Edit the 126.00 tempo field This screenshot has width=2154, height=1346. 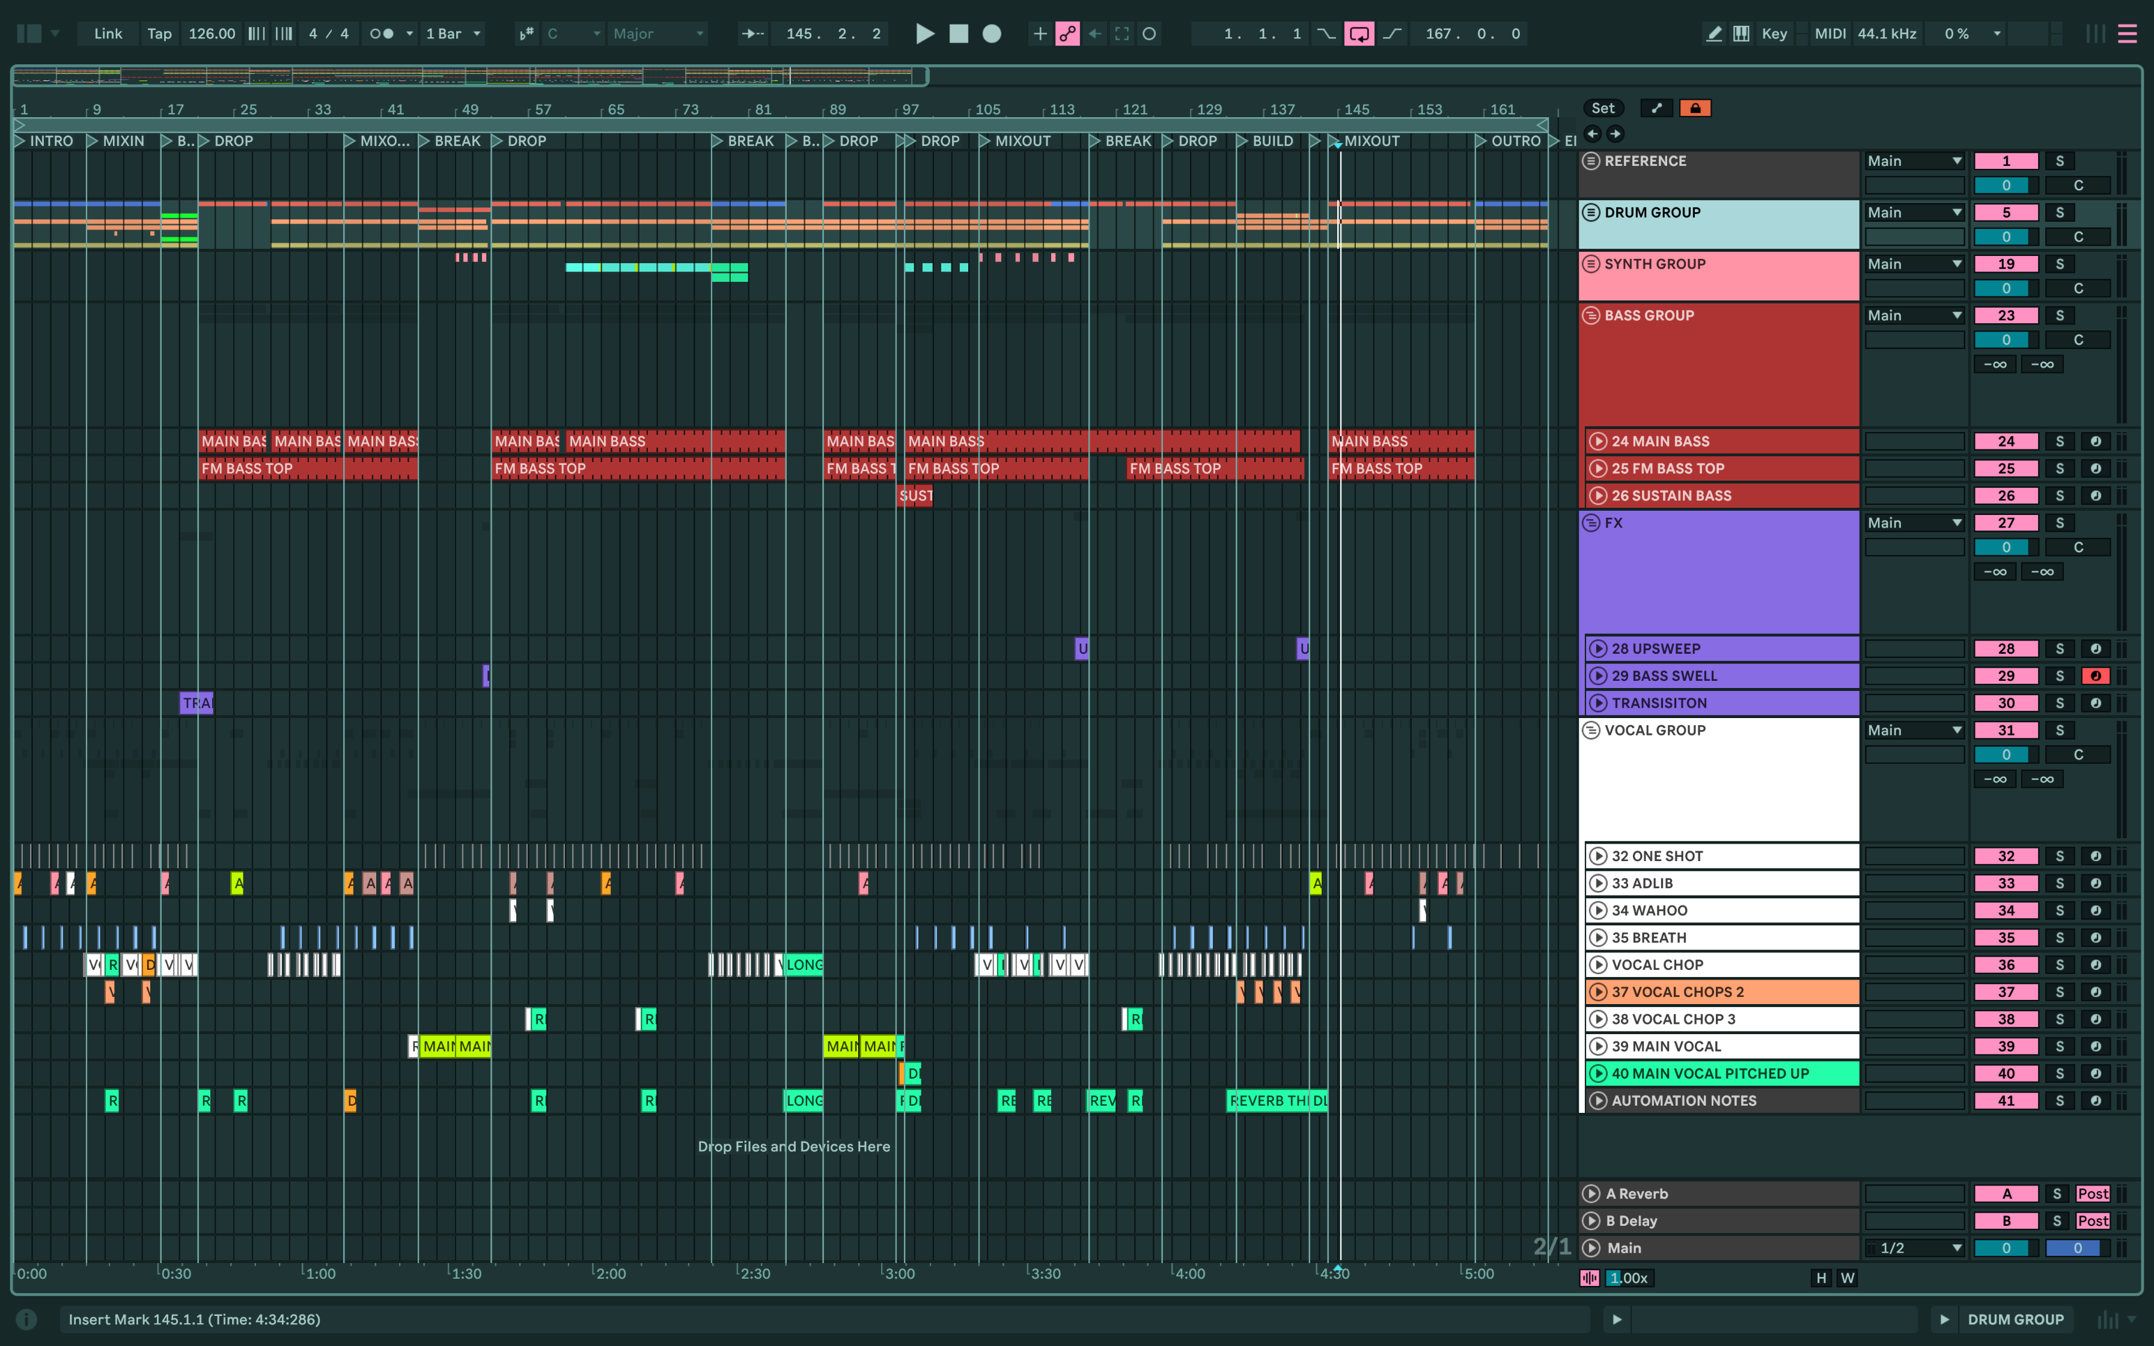tap(212, 34)
